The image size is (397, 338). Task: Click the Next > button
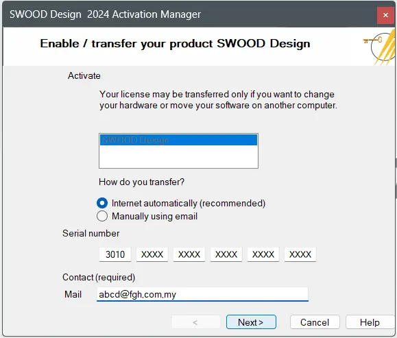click(251, 322)
